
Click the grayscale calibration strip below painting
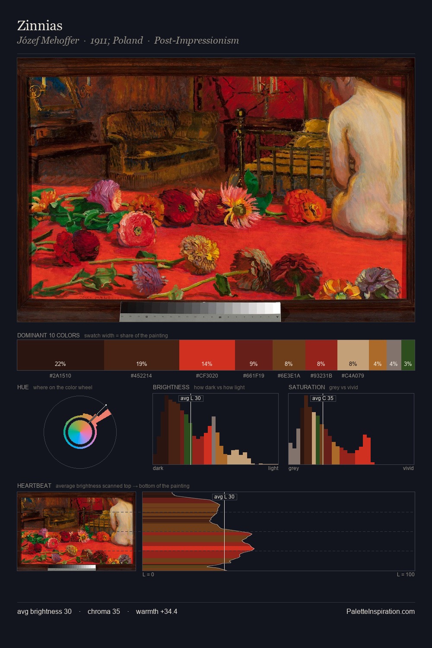click(x=200, y=311)
